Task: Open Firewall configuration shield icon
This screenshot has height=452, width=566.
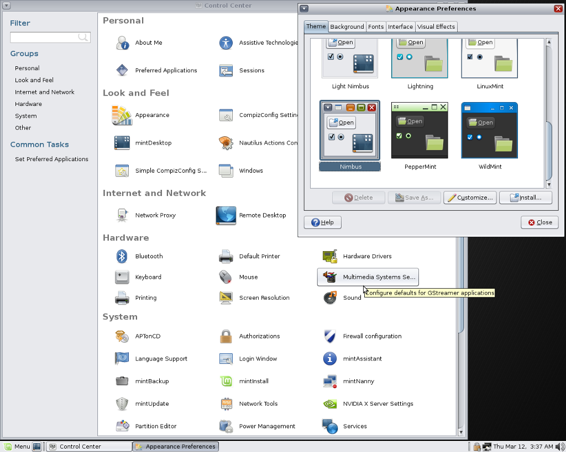Action: (330, 336)
